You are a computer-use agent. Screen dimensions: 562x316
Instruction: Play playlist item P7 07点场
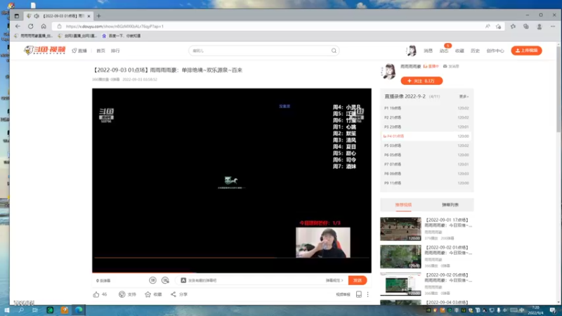(426, 164)
